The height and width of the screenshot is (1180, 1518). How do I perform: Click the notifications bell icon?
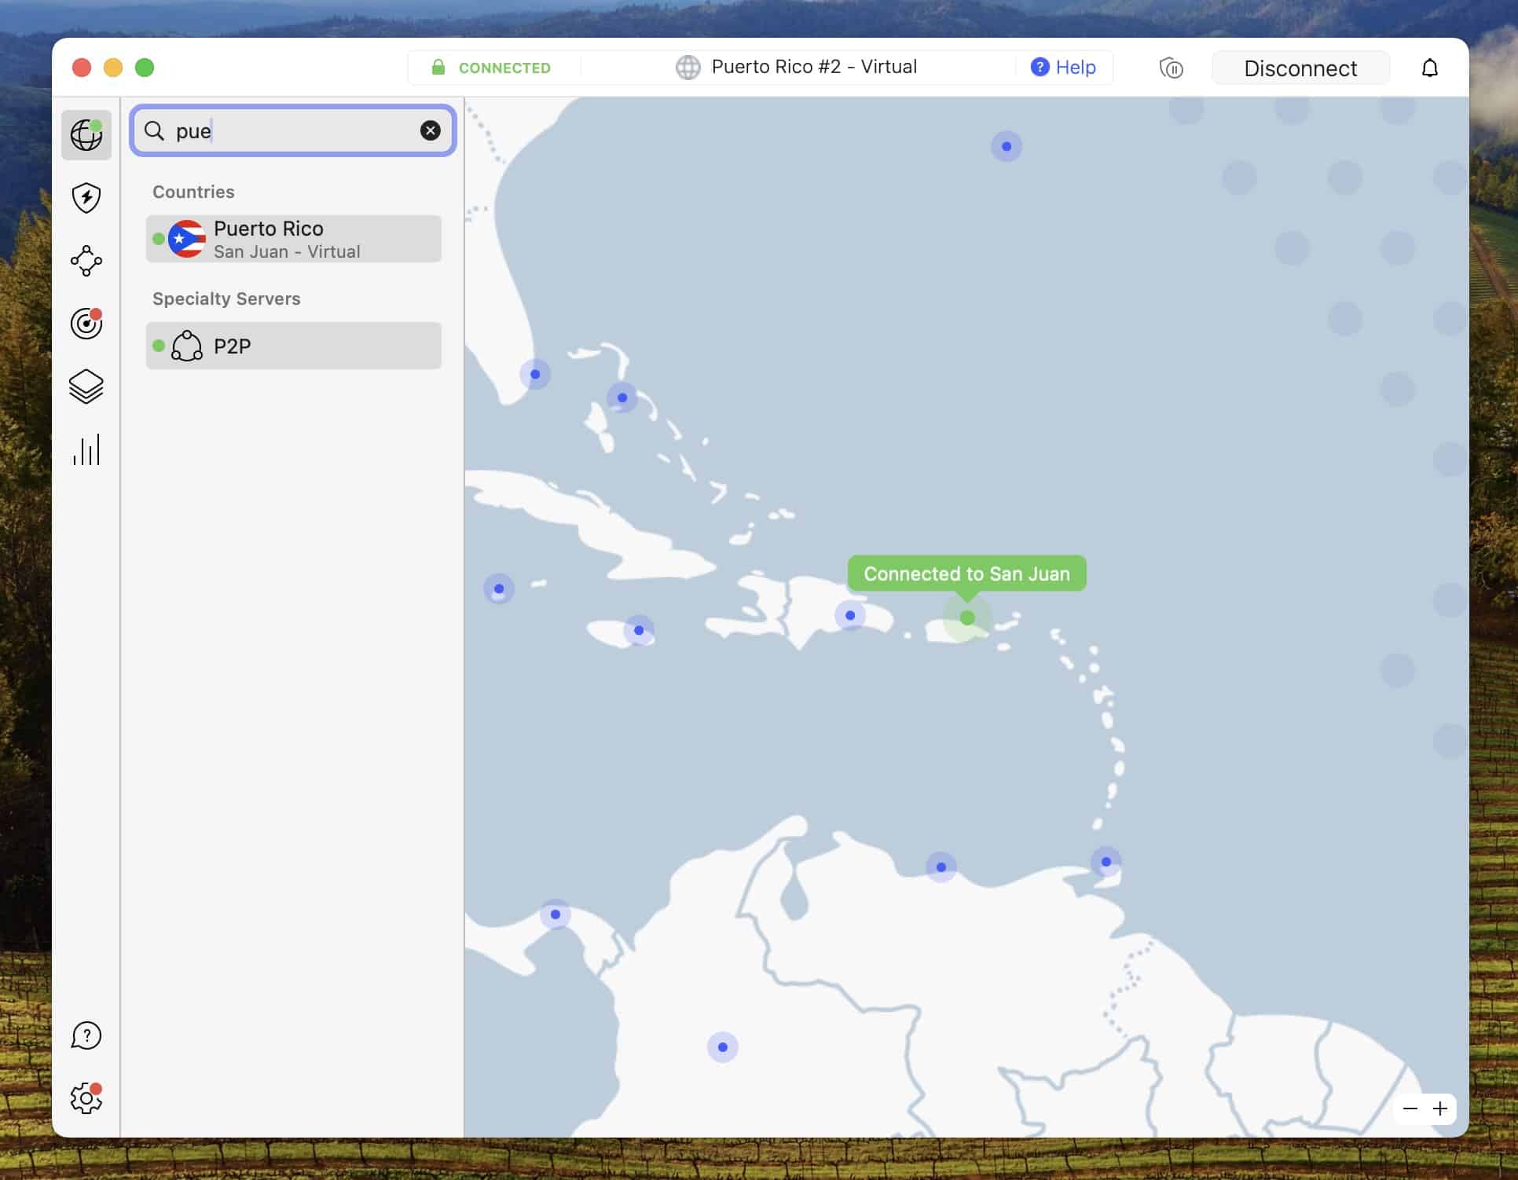point(1429,68)
